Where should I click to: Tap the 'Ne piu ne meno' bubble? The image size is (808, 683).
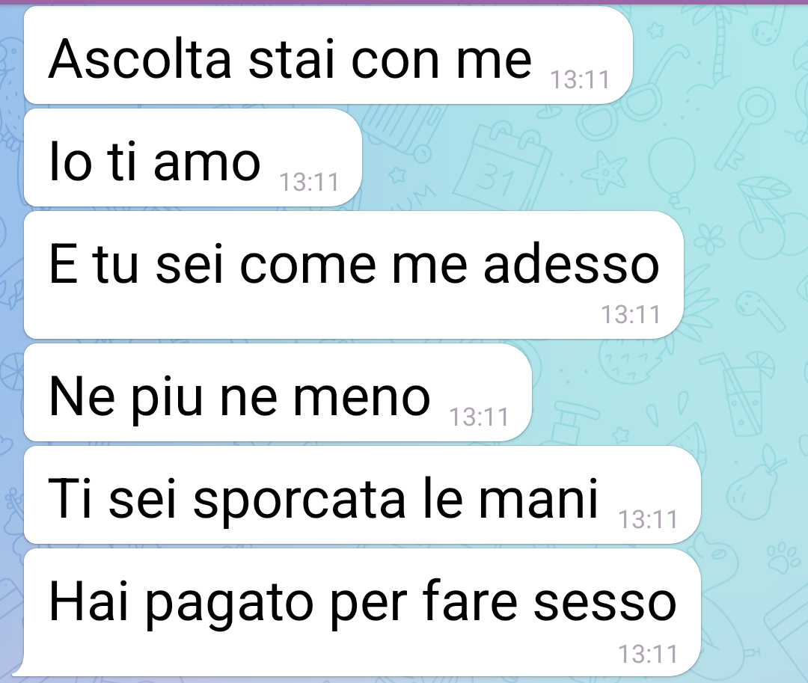coord(278,393)
